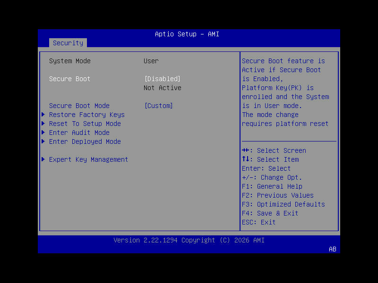Click the Version 2.22.1294 copyright footer

pos(189,241)
